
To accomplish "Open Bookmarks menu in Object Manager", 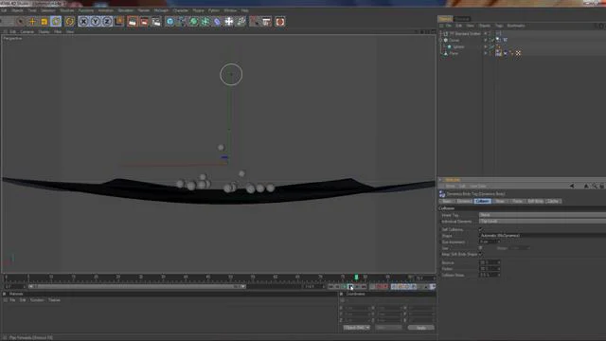I will point(516,26).
